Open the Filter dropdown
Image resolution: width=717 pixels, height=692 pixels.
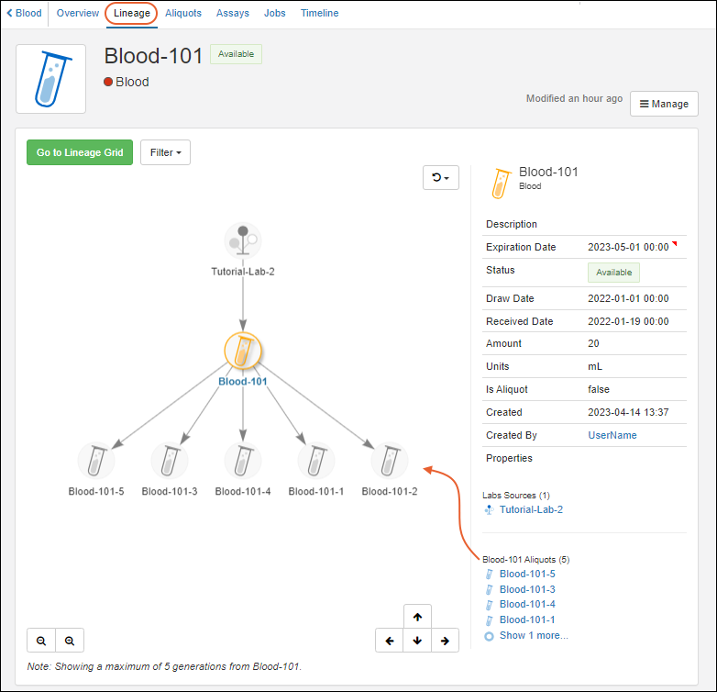coord(165,152)
